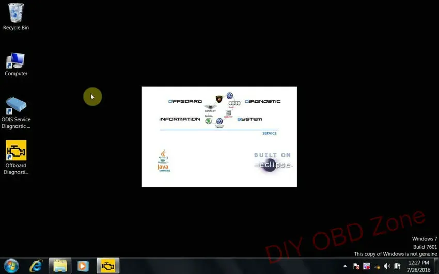Click the SYSTEM word on splash

(249, 119)
